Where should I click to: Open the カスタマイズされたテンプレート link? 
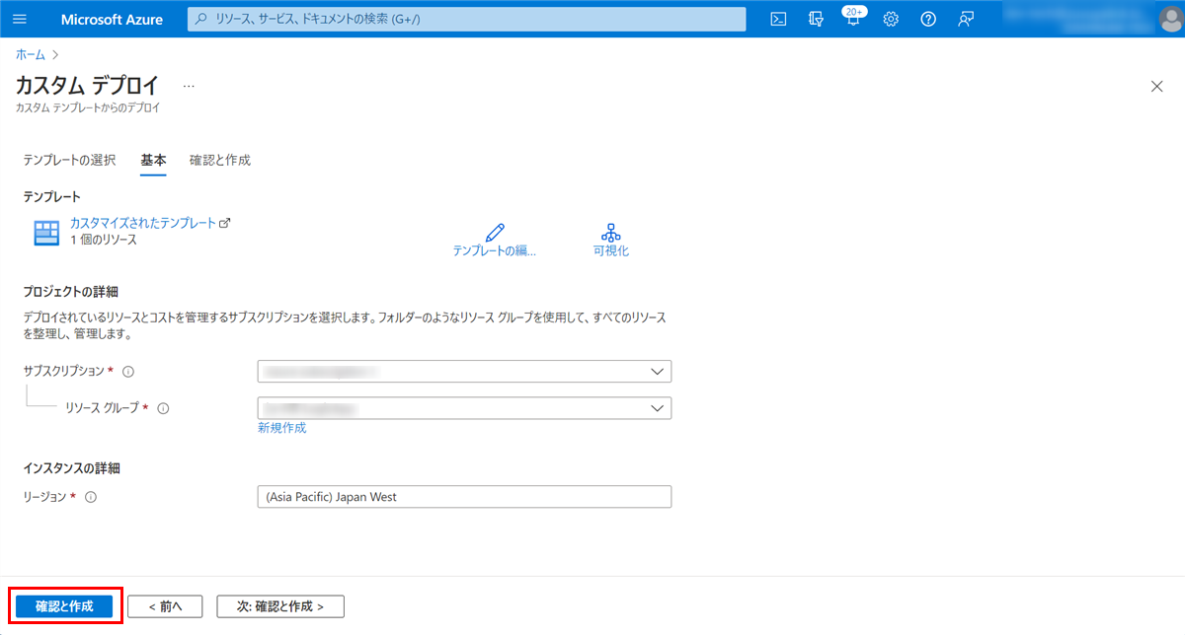(143, 223)
